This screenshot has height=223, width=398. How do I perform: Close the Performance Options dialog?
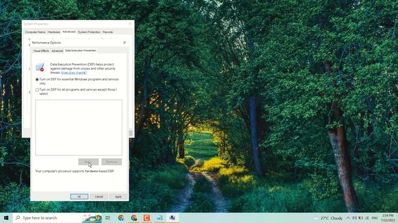coord(124,43)
